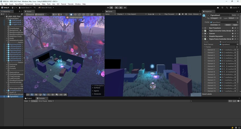The image size is (241, 129).
Task: Mute audio in Game view
Action: click(183, 14)
